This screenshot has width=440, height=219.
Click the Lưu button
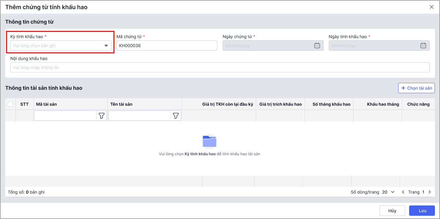(422, 211)
